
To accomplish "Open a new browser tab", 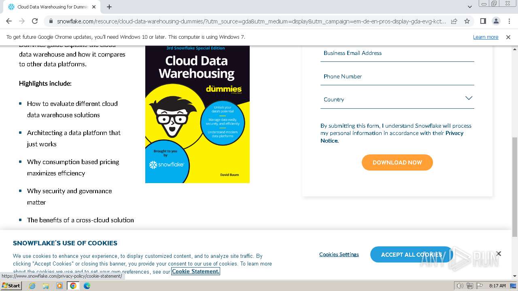I will pos(109,7).
